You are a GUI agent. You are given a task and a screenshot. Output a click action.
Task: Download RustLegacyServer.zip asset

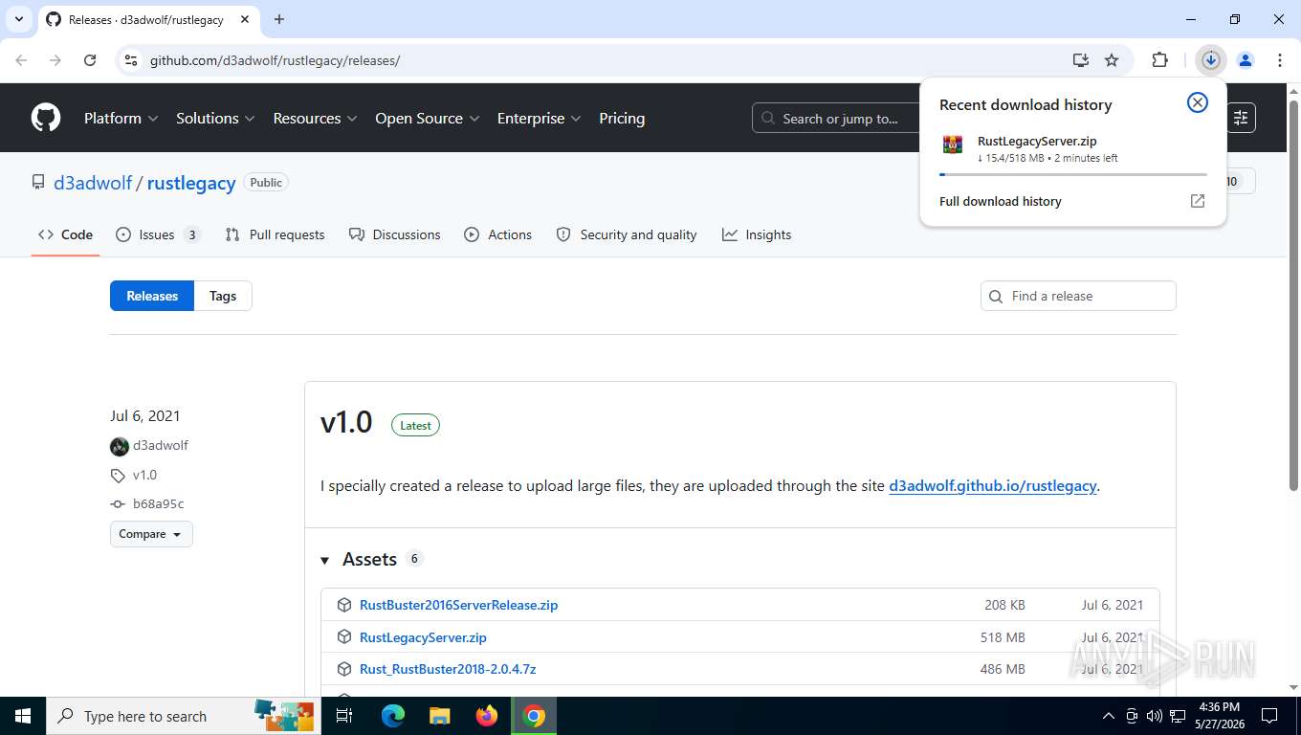423,637
